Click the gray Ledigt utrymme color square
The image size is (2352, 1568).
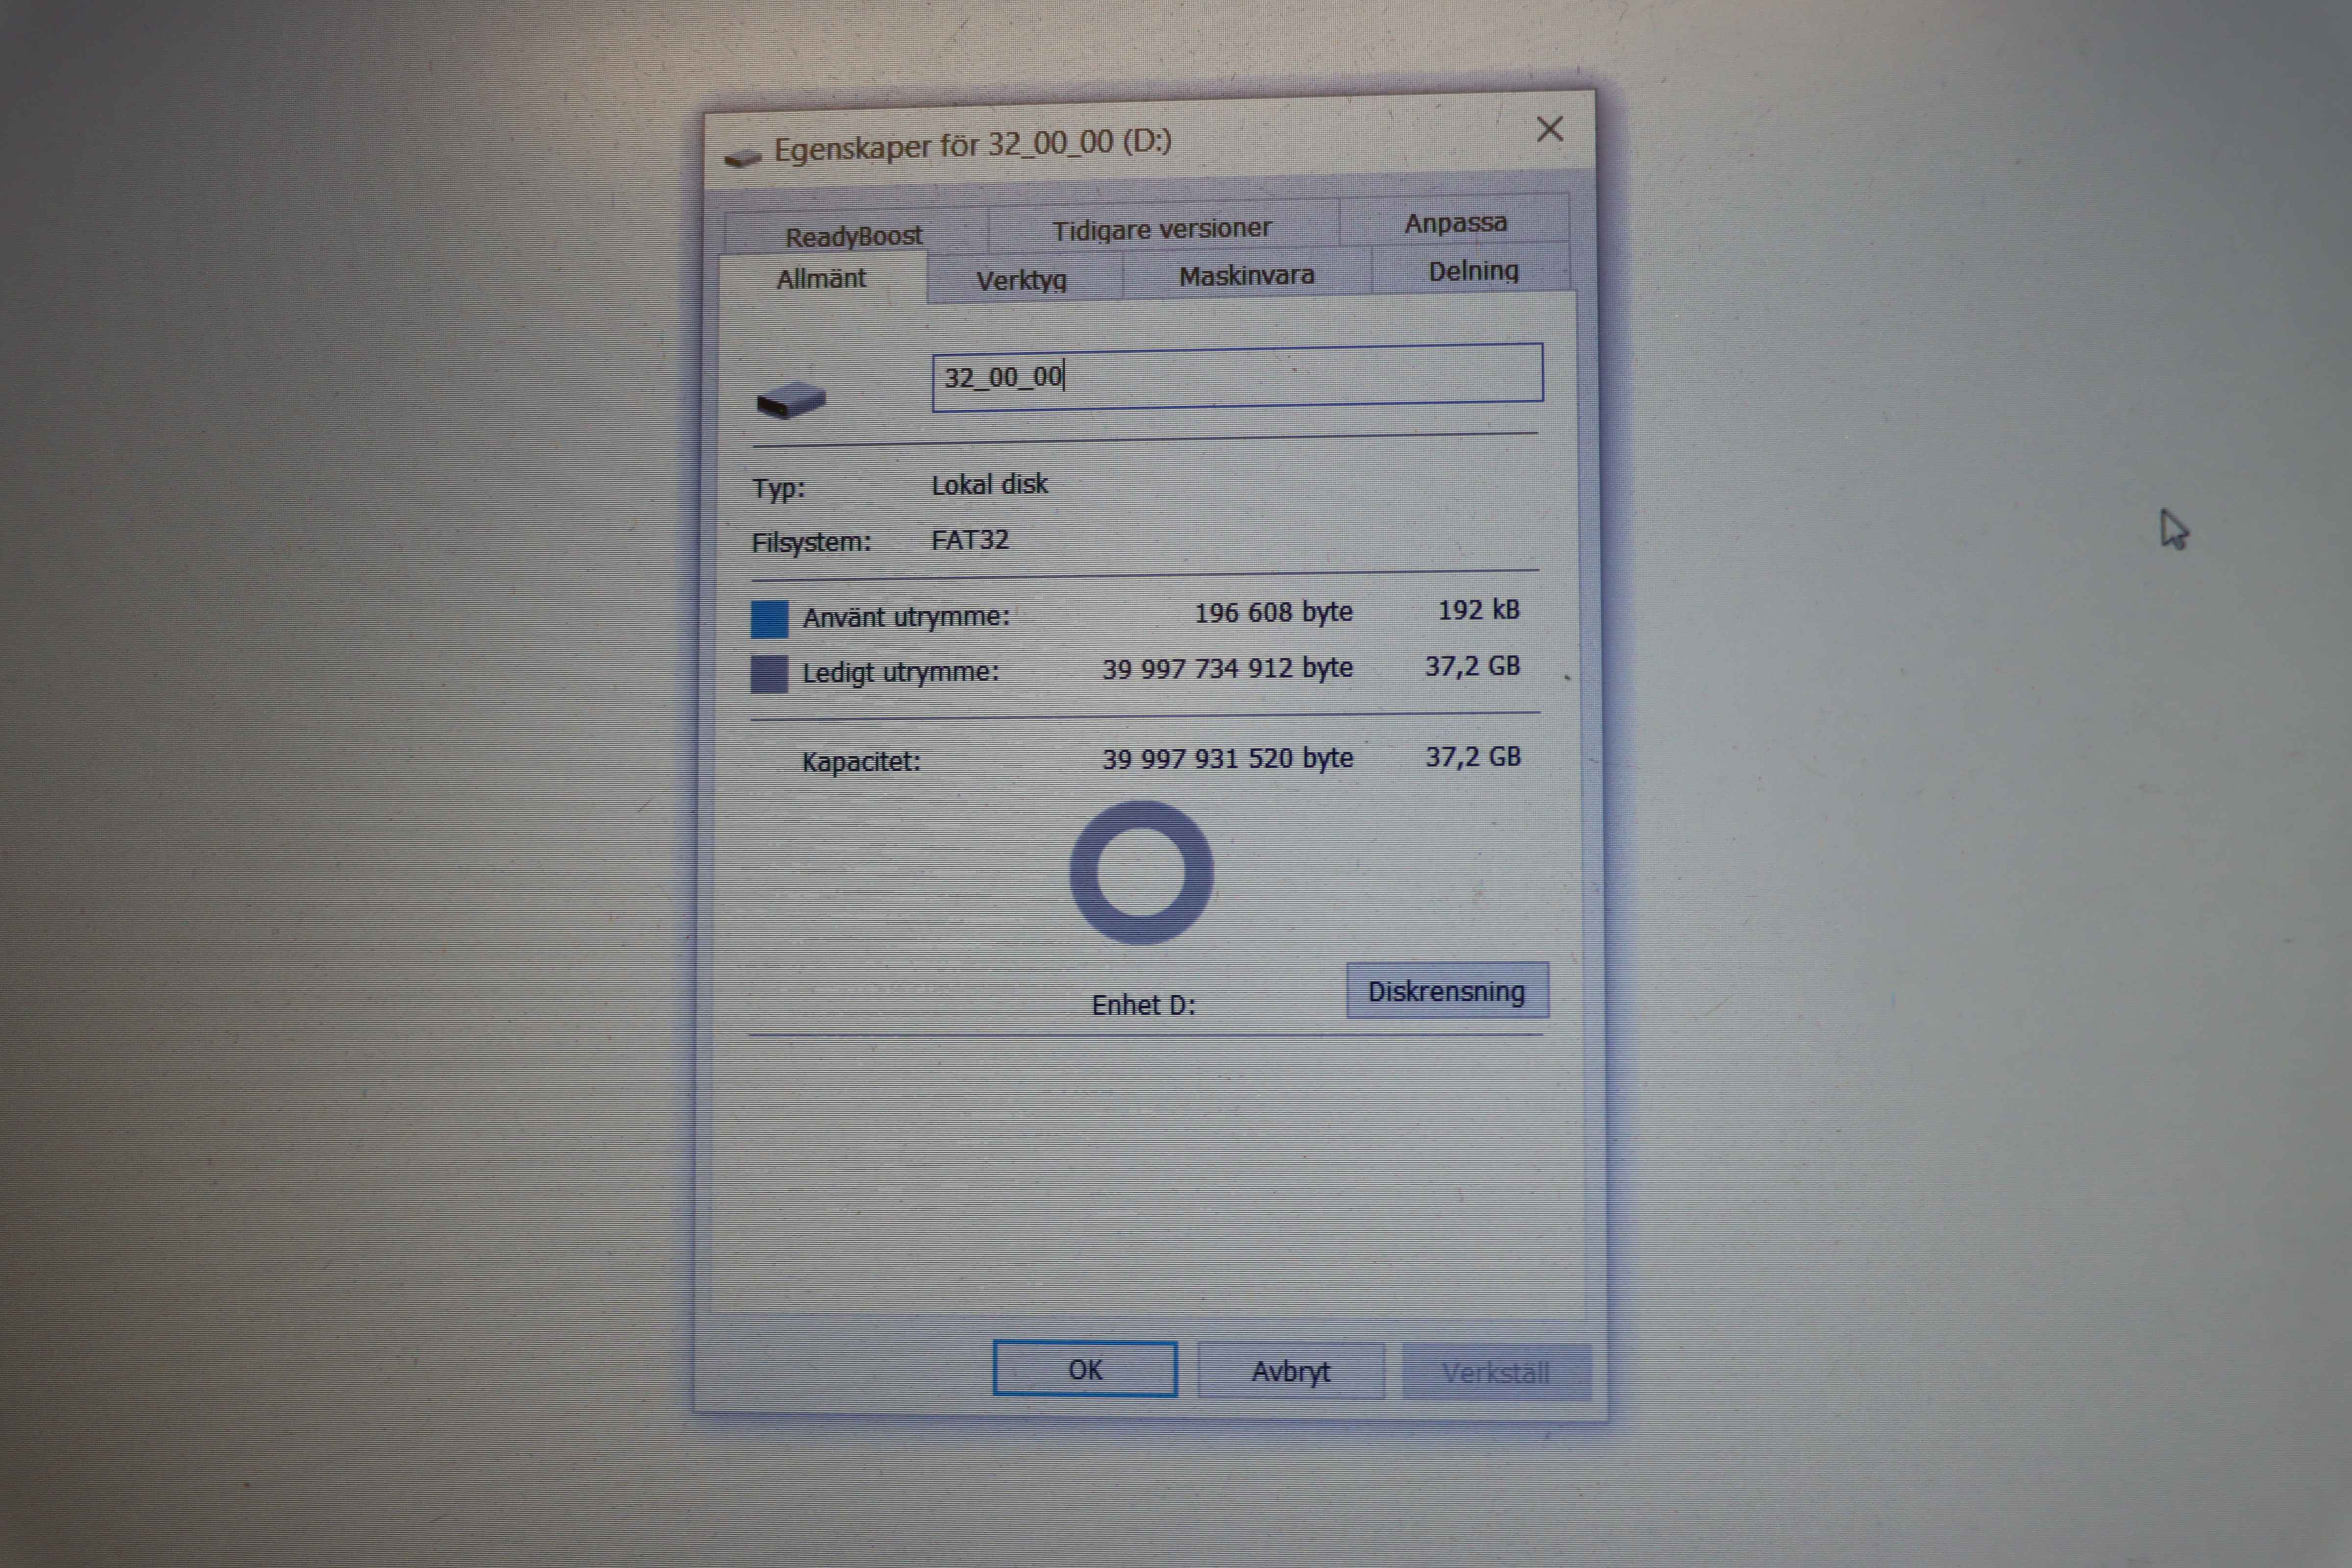click(x=769, y=674)
